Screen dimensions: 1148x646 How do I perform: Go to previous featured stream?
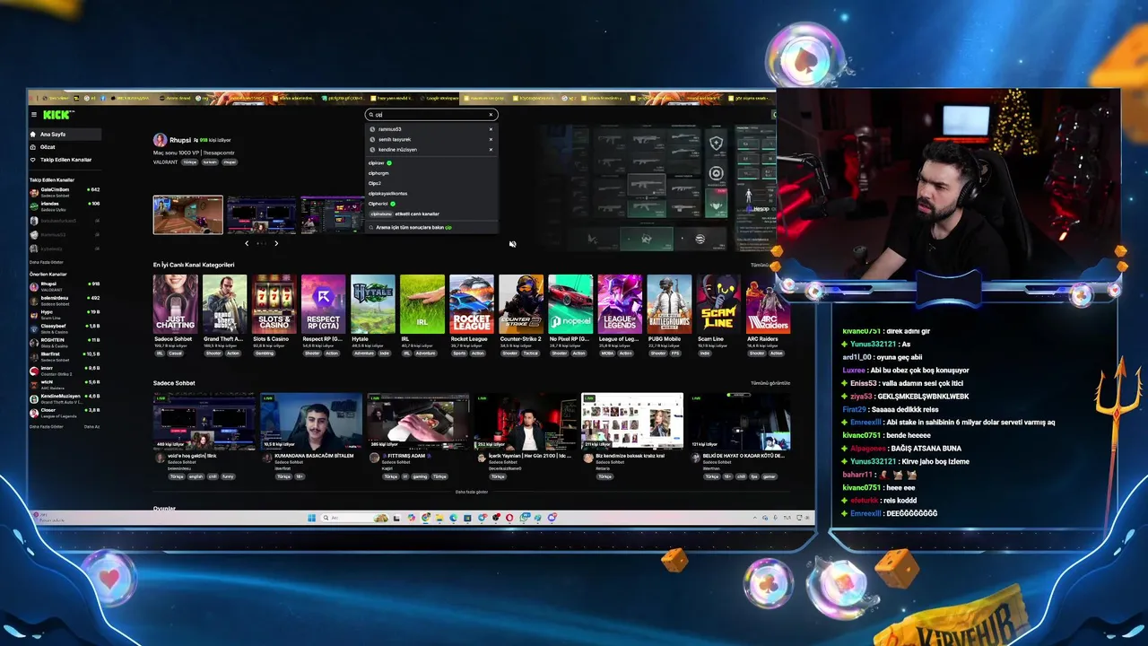[x=247, y=243]
